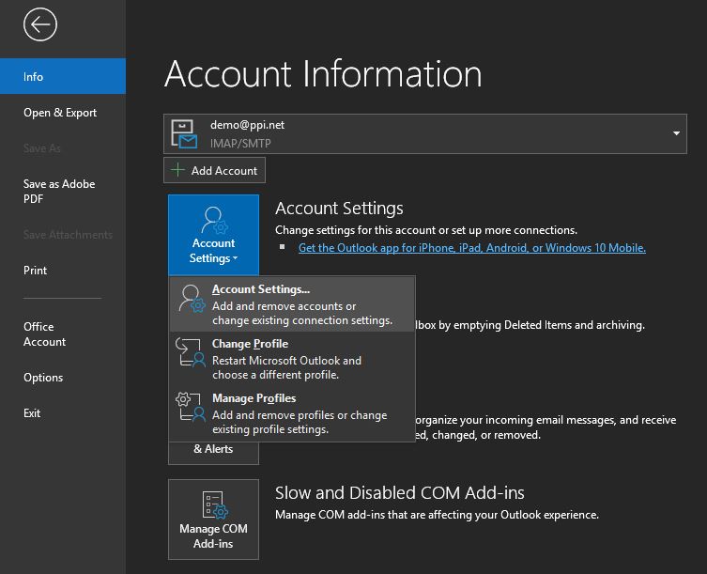Click the icon beside Account Settings... menu entry
707x574 pixels.
point(192,300)
